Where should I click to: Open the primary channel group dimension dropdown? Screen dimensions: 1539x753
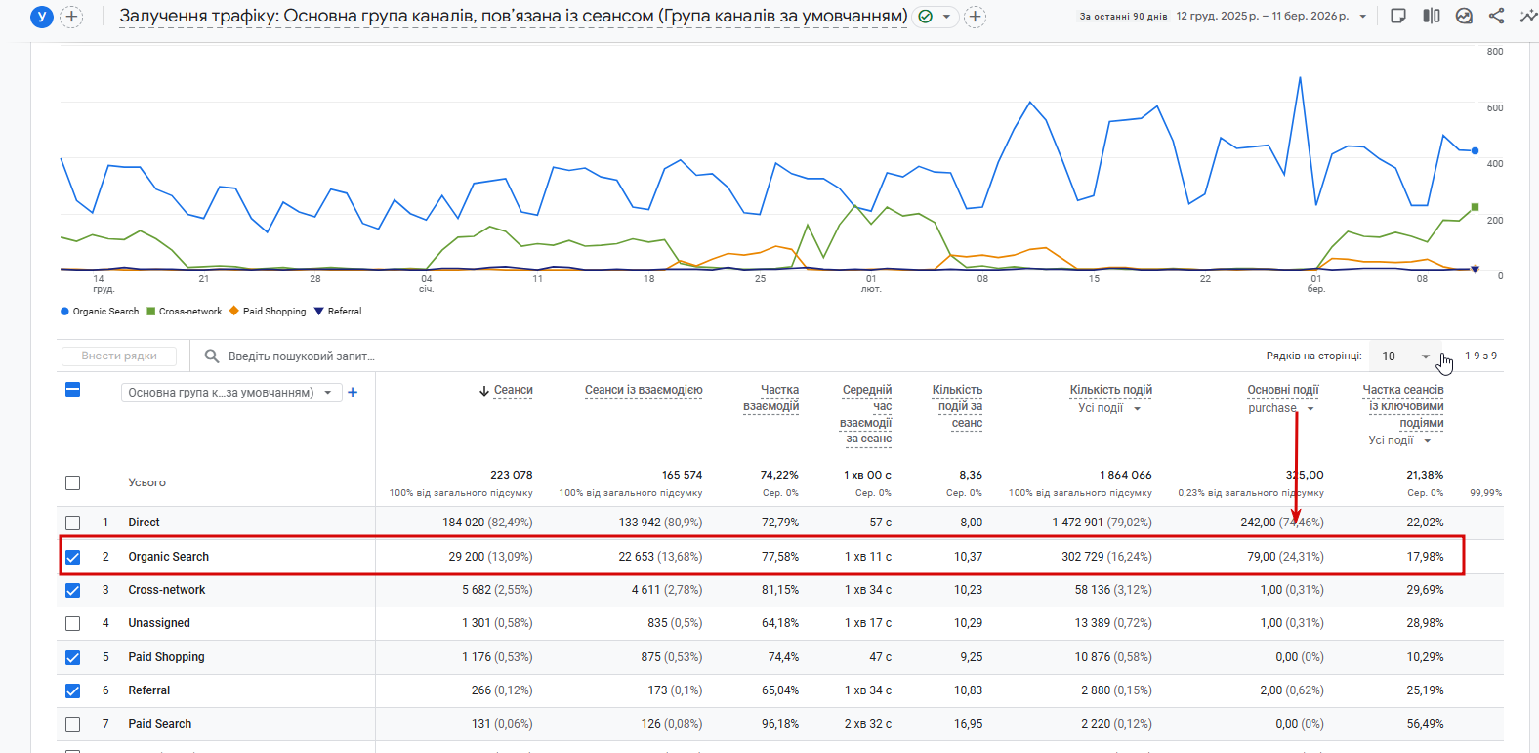point(230,393)
